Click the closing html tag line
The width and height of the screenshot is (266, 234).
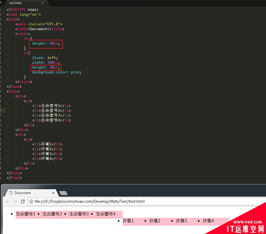pyautogui.click(x=14, y=178)
